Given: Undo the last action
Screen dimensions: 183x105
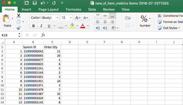Looking at the screenshot, I should click(x=43, y=3).
